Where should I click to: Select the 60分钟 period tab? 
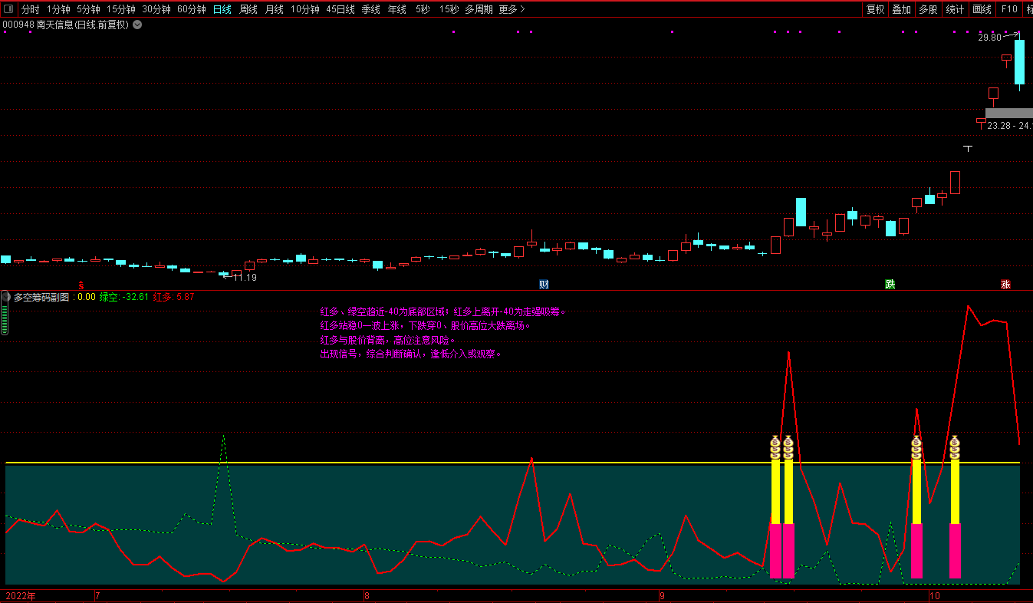tap(192, 9)
